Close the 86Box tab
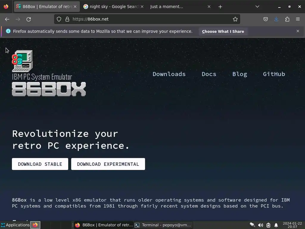 pos(75,7)
